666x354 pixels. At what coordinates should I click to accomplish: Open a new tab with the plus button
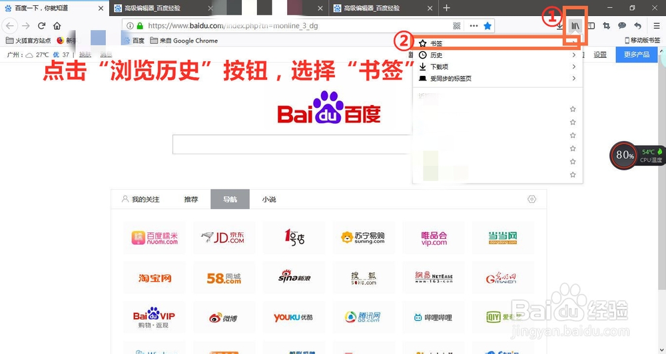(446, 8)
